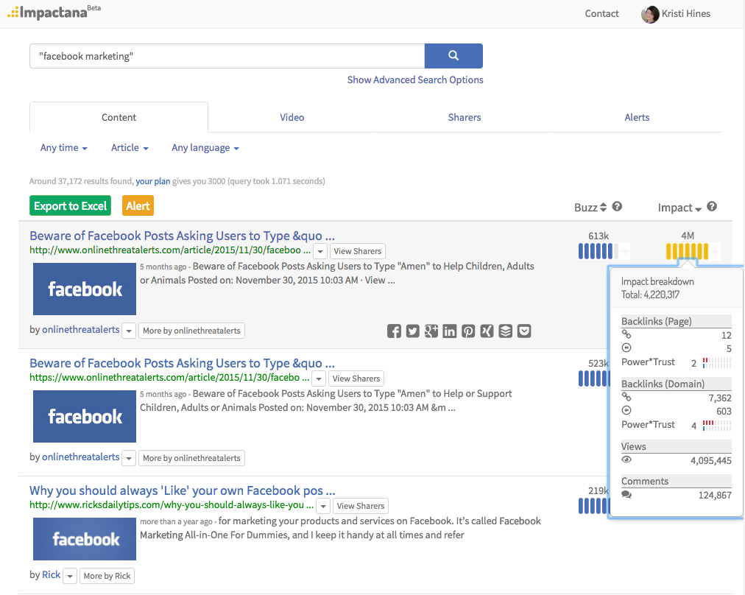Click the plus beside 613k buzz bar
745x595 pixels.
(x=624, y=251)
